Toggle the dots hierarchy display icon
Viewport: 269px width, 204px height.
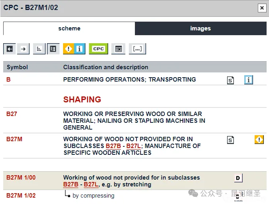(x=39, y=49)
